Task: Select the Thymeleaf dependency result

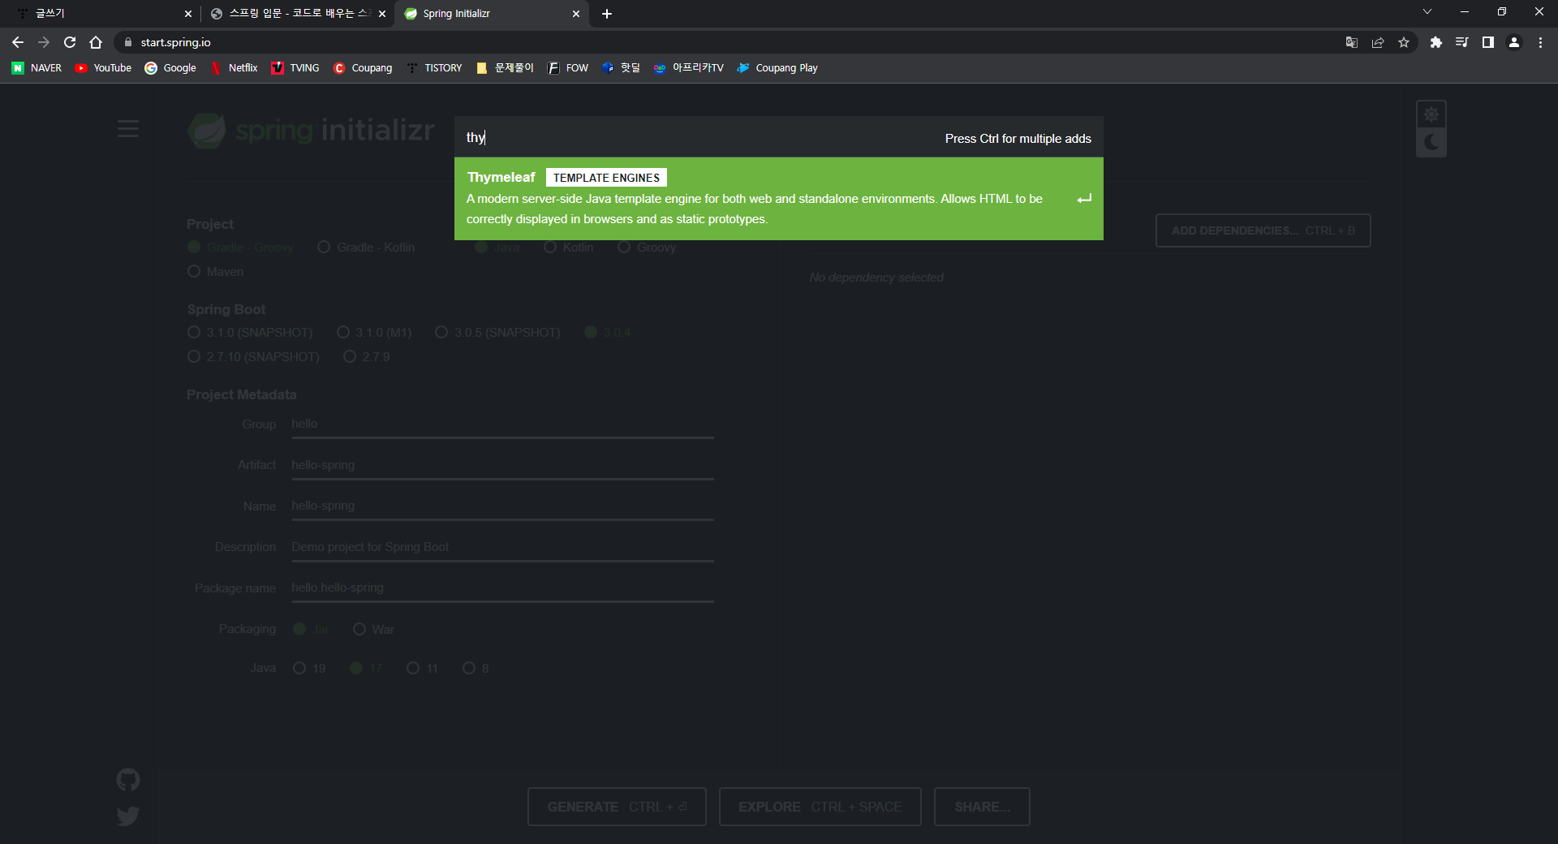Action: click(779, 199)
